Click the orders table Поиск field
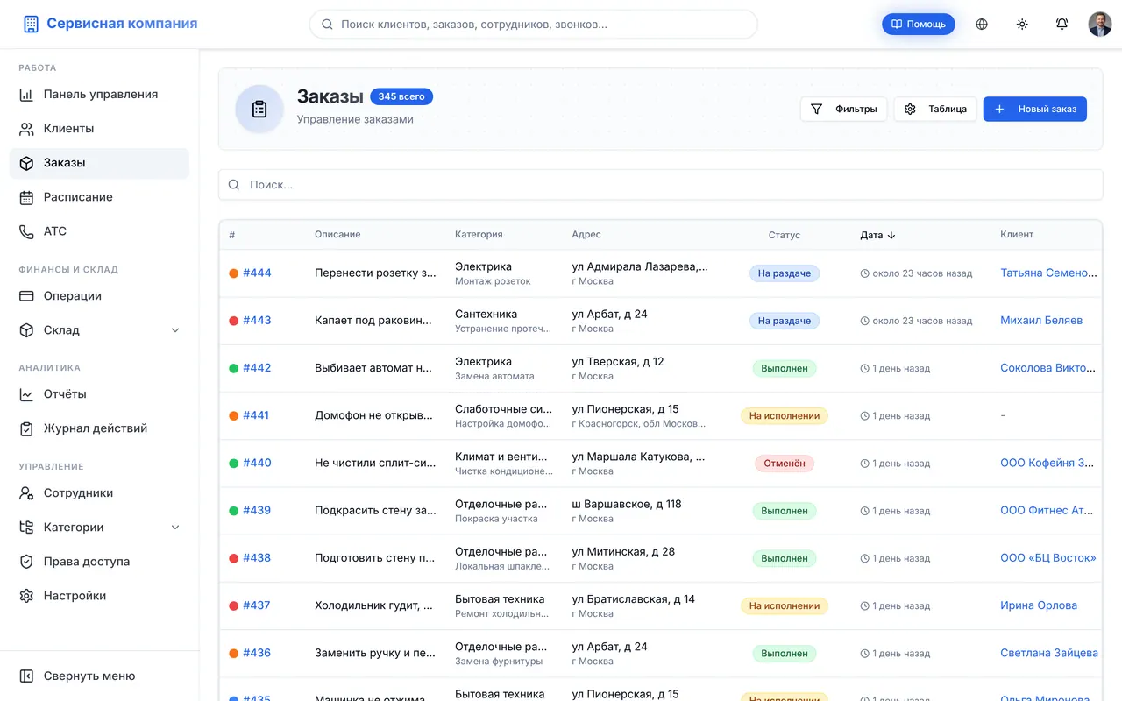The width and height of the screenshot is (1122, 701). [660, 185]
